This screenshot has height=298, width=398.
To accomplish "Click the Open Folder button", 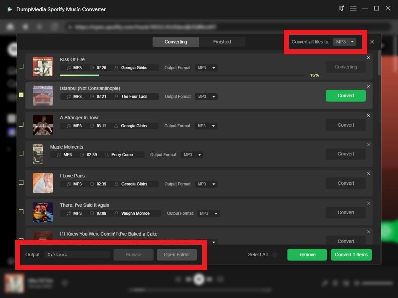I will pos(177,255).
